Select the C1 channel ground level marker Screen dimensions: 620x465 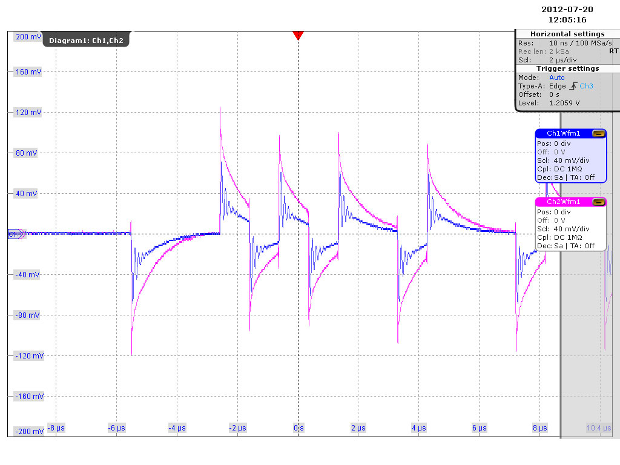click(x=15, y=234)
